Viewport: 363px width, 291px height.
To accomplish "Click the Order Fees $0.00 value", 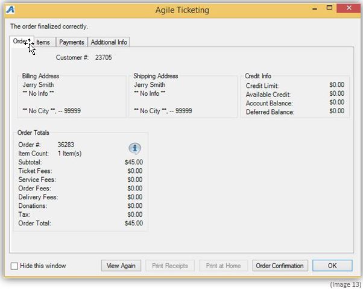I will [x=135, y=189].
